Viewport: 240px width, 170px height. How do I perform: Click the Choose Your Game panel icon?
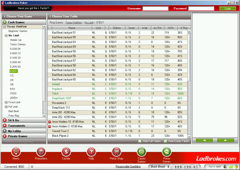click(x=5, y=16)
